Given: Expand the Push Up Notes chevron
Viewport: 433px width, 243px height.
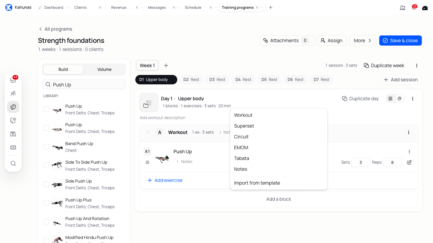Looking at the screenshot, I should (178, 162).
